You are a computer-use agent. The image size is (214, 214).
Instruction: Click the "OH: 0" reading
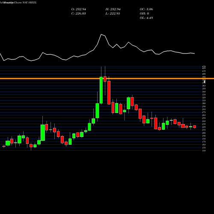(x=144, y=14)
